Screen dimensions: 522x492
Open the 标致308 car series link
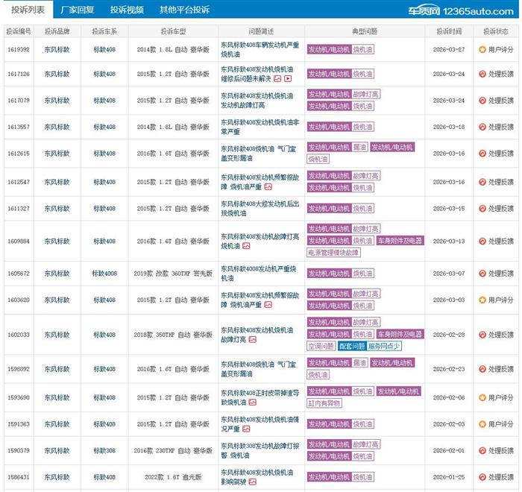[104, 450]
